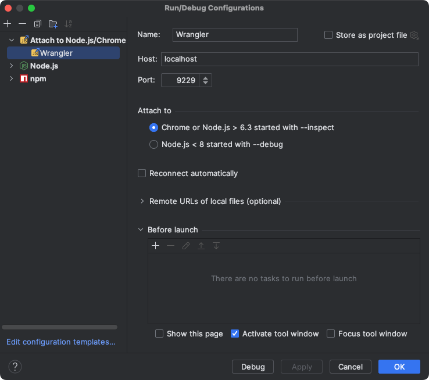429x380 pixels.
Task: Click the Remove Configuration minus icon
Action: (22, 24)
